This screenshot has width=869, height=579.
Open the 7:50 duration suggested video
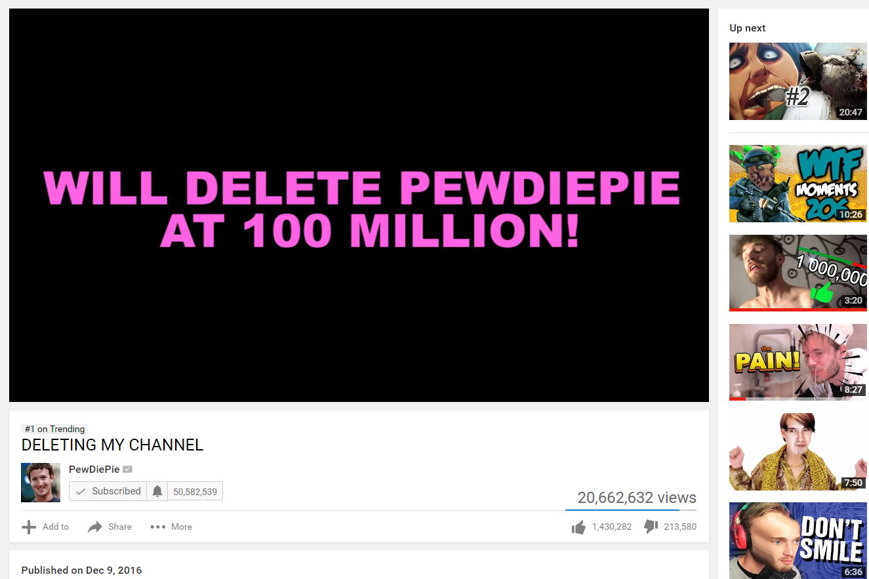pos(798,451)
